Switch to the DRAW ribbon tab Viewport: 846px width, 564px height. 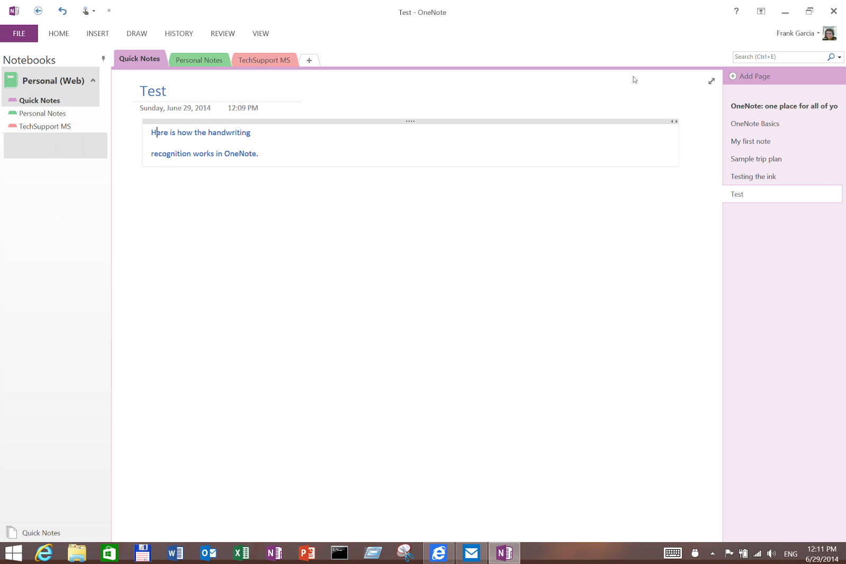click(x=136, y=33)
